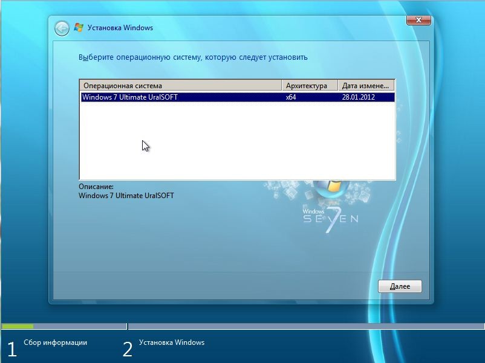
Task: Click the green installation progress bar
Action: 18,326
